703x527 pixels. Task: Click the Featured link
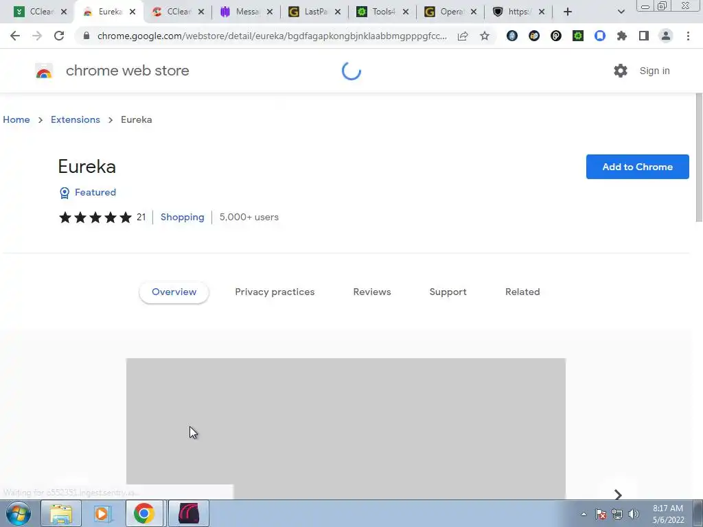coord(95,192)
